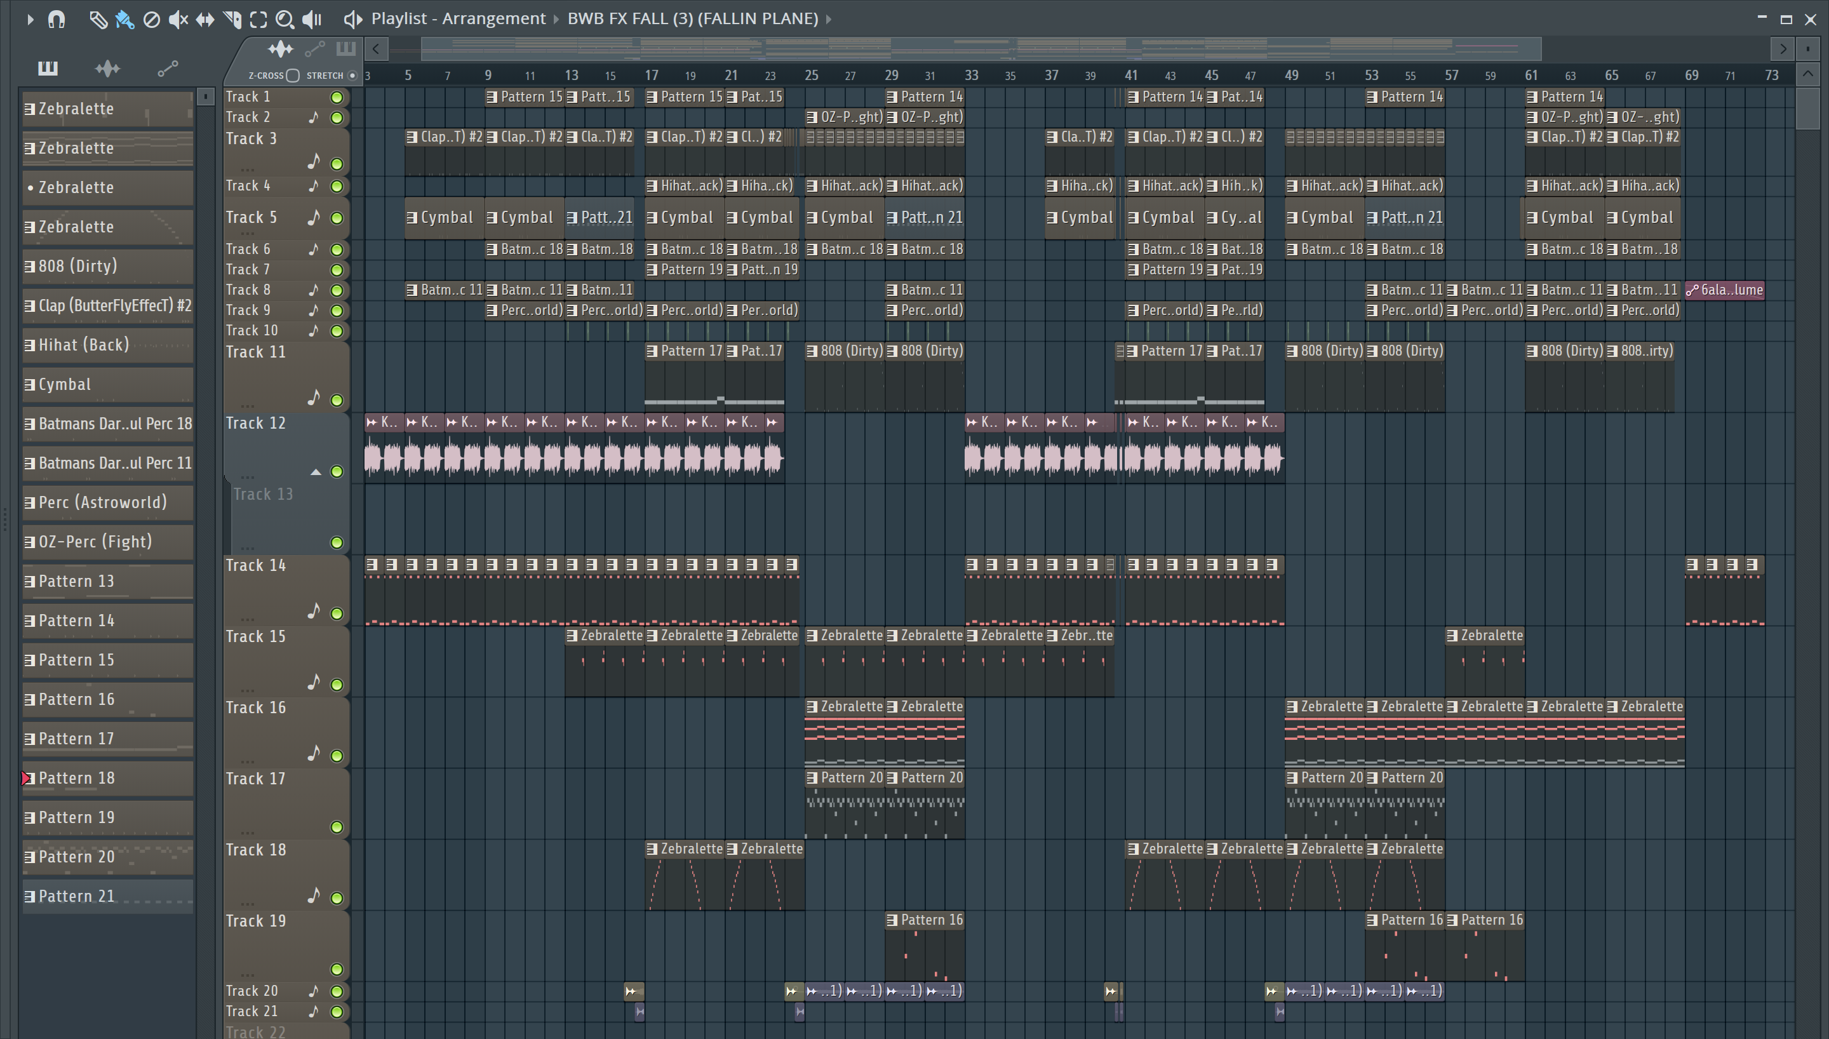Open the Playlist options menu arrow
1829x1039 pixels.
click(x=29, y=19)
